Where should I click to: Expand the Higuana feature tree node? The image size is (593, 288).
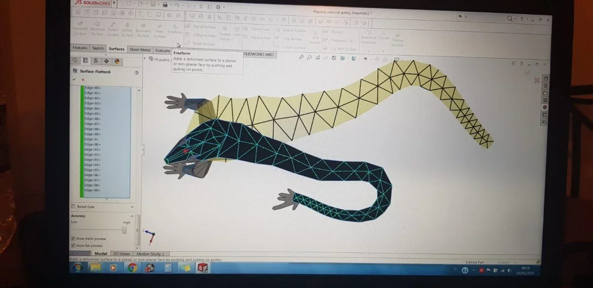146,58
